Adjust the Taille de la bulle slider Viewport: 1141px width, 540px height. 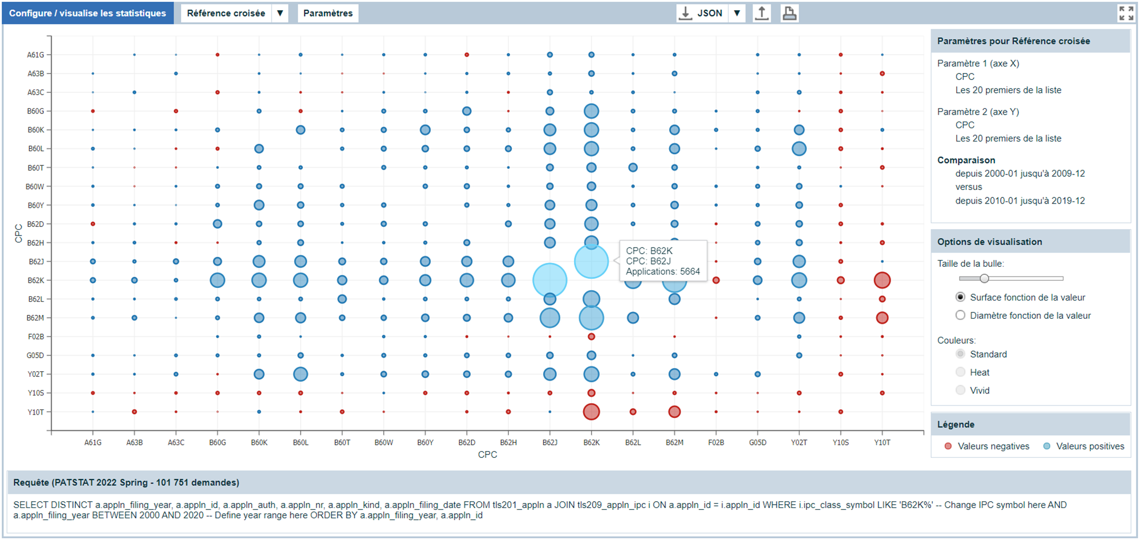[x=984, y=278]
